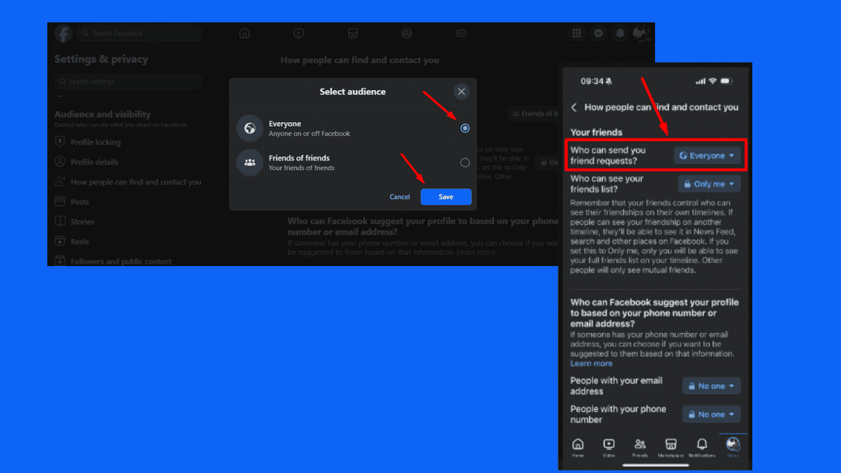Click the Learn more link on mobile
Screen dimensions: 841x473
[591, 363]
